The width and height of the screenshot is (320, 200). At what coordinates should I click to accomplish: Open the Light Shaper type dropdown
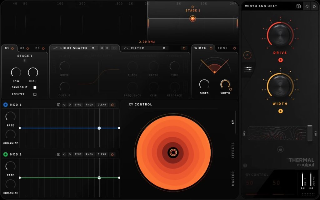click(x=93, y=48)
